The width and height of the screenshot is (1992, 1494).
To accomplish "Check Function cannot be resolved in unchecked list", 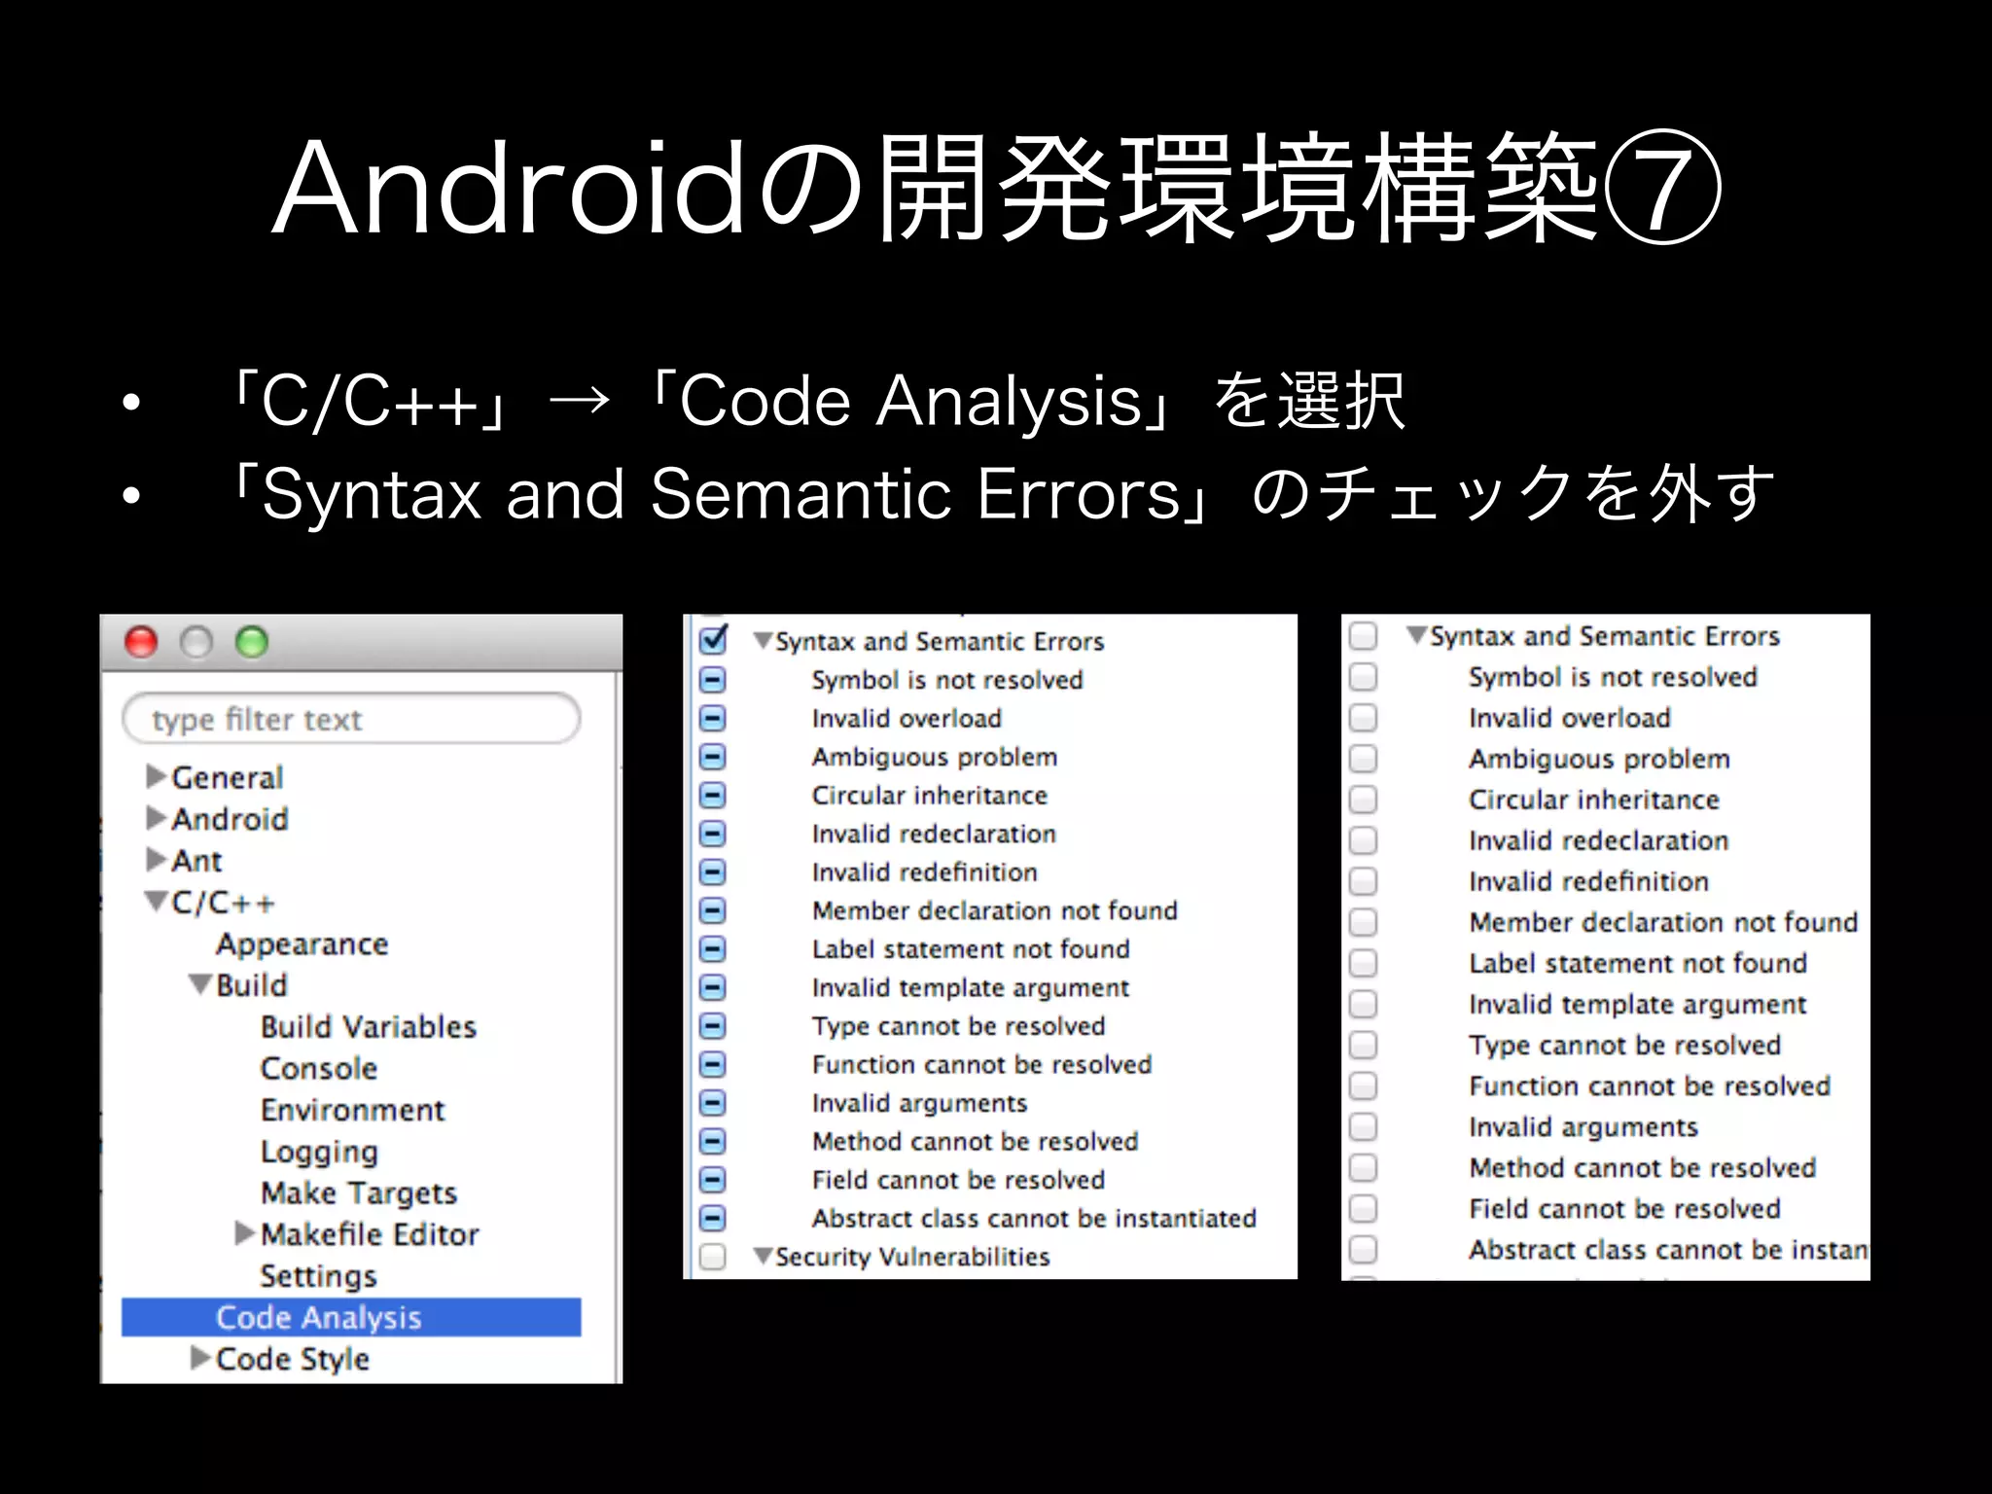I will (x=1363, y=1085).
